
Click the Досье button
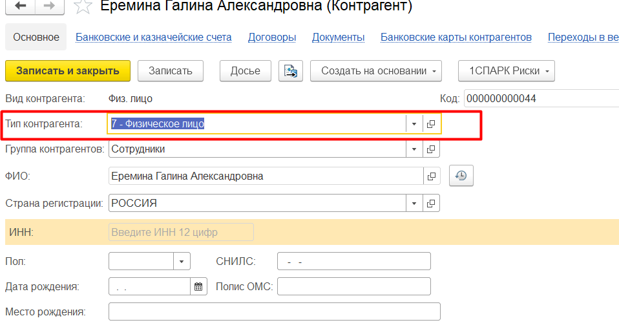[245, 71]
